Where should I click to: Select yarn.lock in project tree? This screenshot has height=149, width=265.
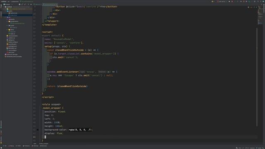(x=10, y=53)
